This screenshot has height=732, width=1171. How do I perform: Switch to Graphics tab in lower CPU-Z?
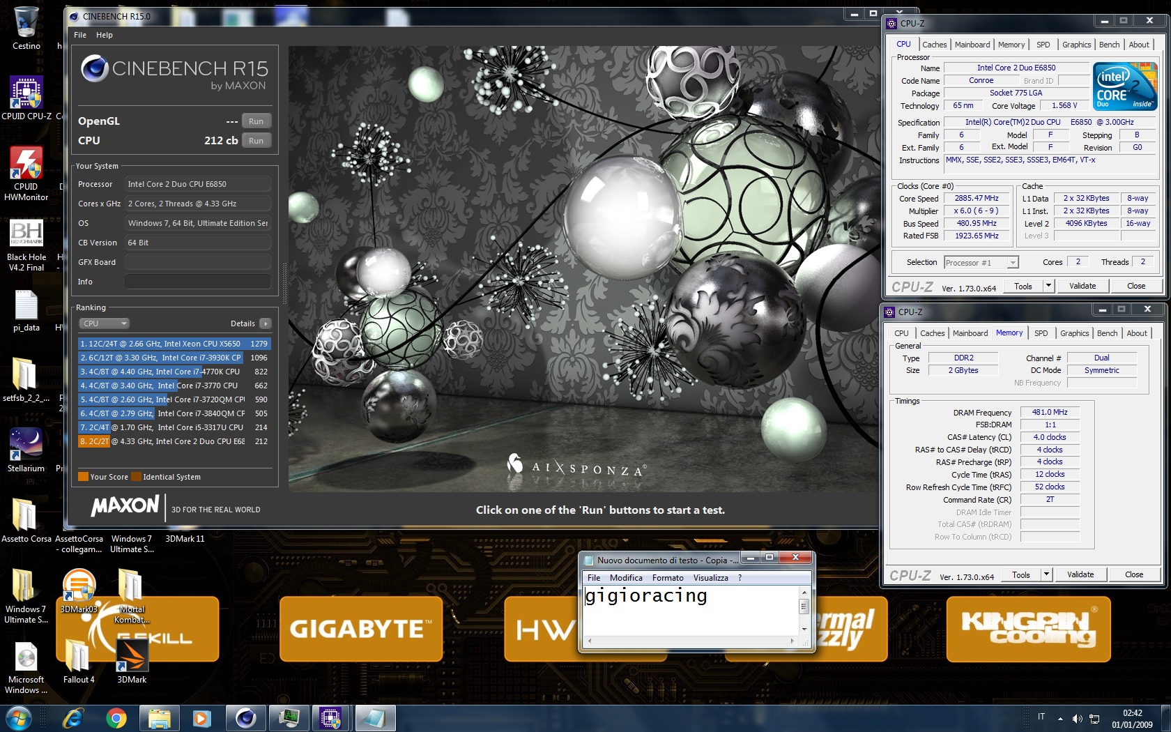(x=1075, y=333)
